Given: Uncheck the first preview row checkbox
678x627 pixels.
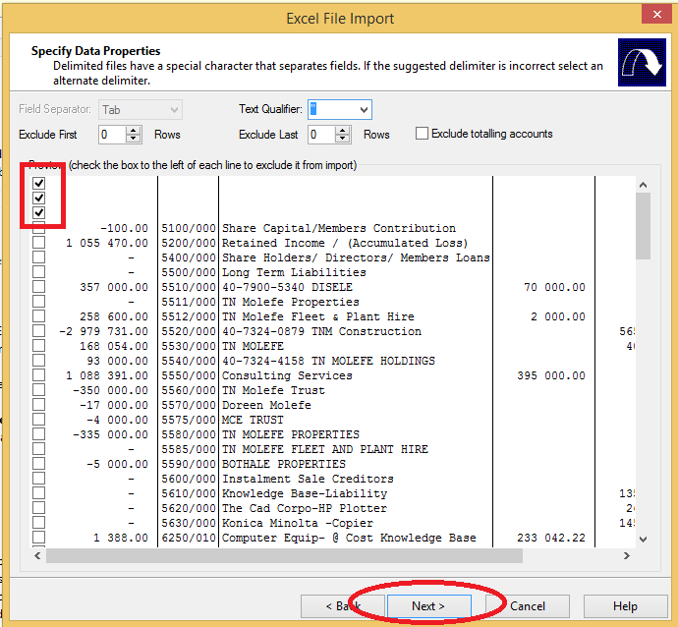Looking at the screenshot, I should pos(39,184).
